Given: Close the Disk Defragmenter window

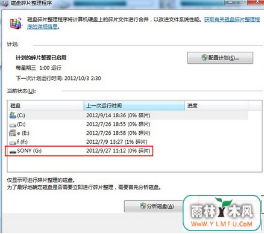Looking at the screenshot, I should coord(257,2).
